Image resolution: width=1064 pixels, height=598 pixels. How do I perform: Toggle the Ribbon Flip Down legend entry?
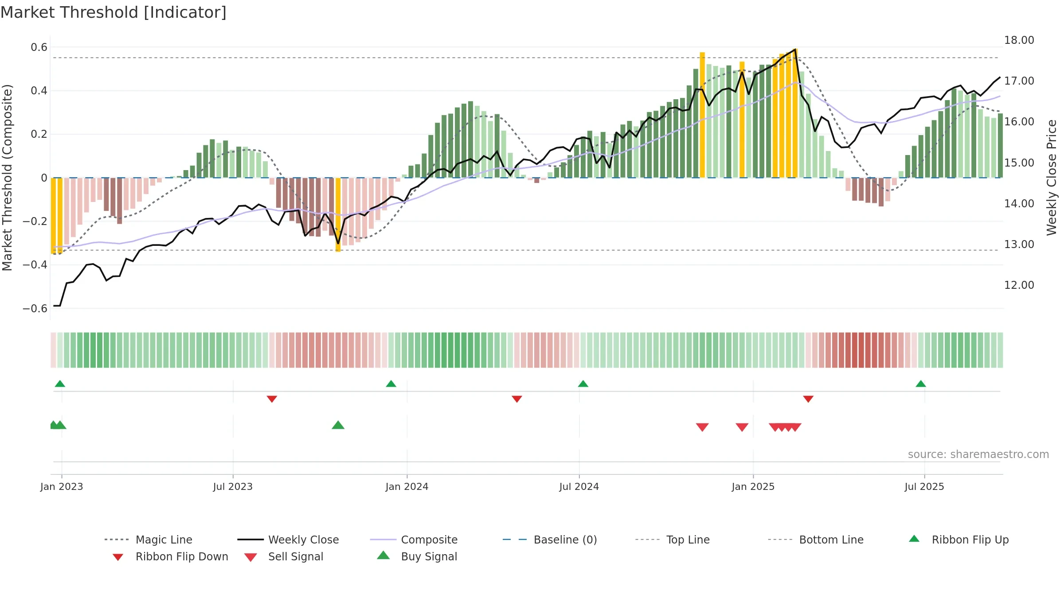[170, 556]
